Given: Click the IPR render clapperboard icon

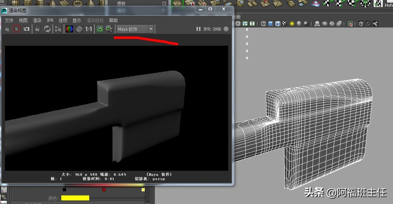Looking at the screenshot, I should point(38,29).
